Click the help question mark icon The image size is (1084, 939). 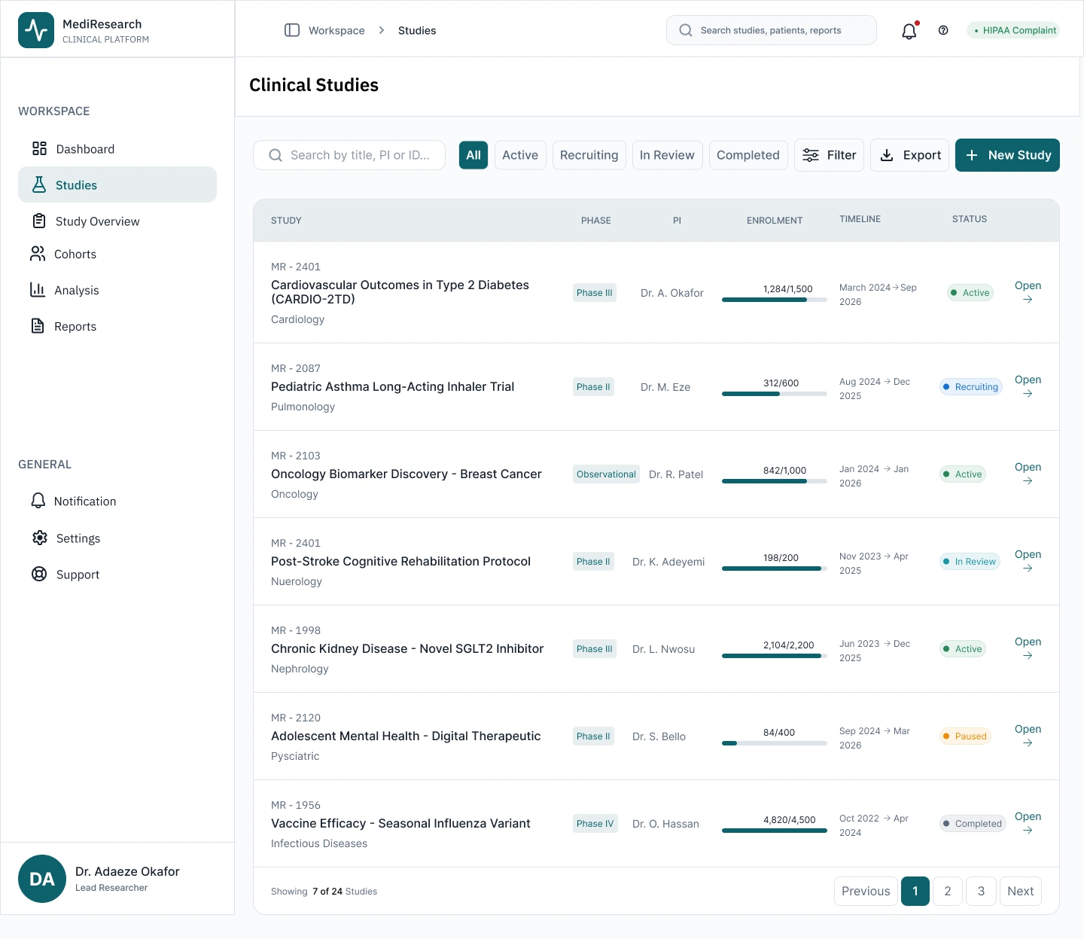(x=943, y=30)
